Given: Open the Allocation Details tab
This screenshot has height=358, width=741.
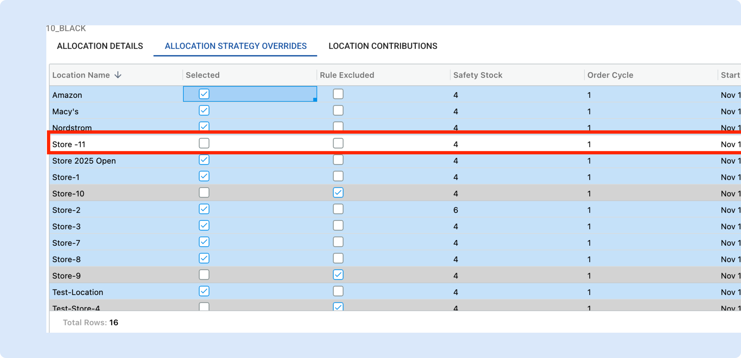Looking at the screenshot, I should (x=100, y=46).
